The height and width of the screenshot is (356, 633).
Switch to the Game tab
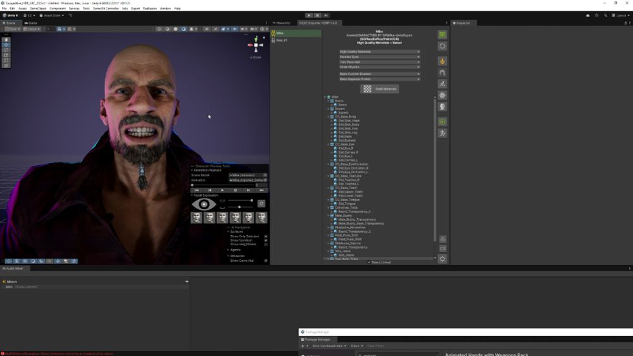point(31,23)
